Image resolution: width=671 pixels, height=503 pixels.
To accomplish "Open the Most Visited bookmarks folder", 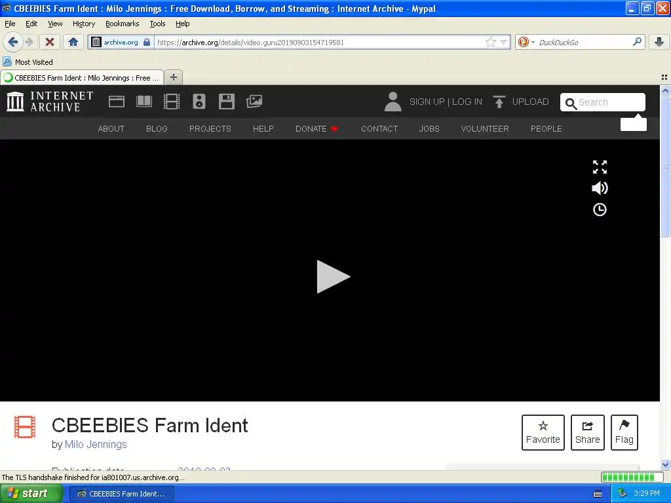I will [x=28, y=62].
